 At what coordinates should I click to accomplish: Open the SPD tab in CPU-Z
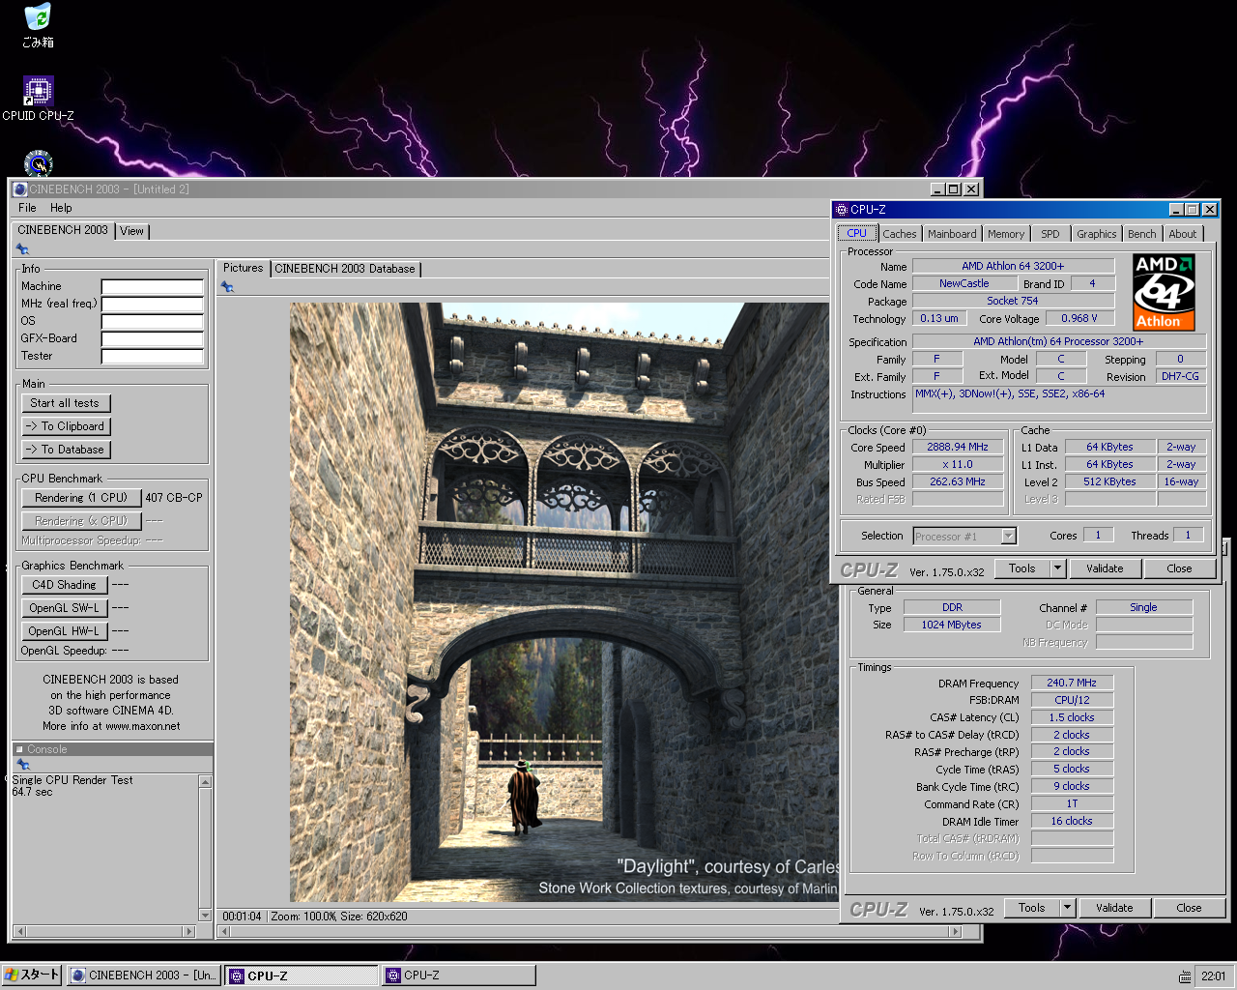coord(1050,234)
